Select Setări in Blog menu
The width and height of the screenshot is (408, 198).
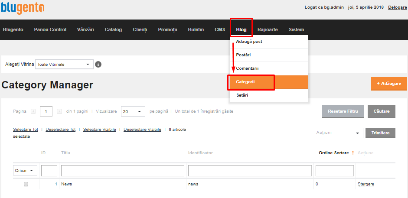click(269, 95)
